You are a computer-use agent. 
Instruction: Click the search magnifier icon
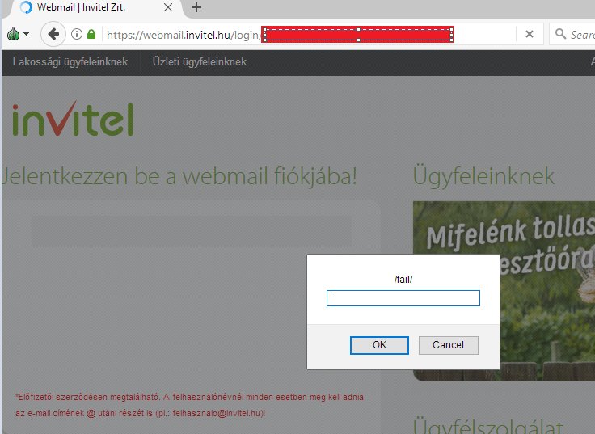coord(560,34)
